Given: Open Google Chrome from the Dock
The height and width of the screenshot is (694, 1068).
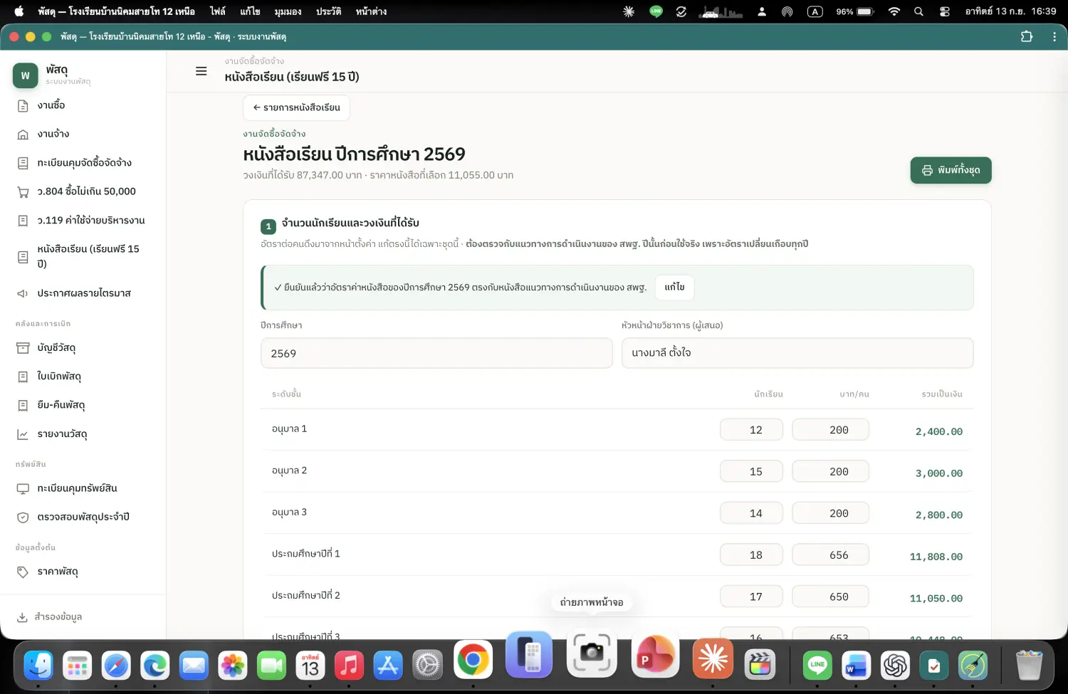Looking at the screenshot, I should coord(473,661).
